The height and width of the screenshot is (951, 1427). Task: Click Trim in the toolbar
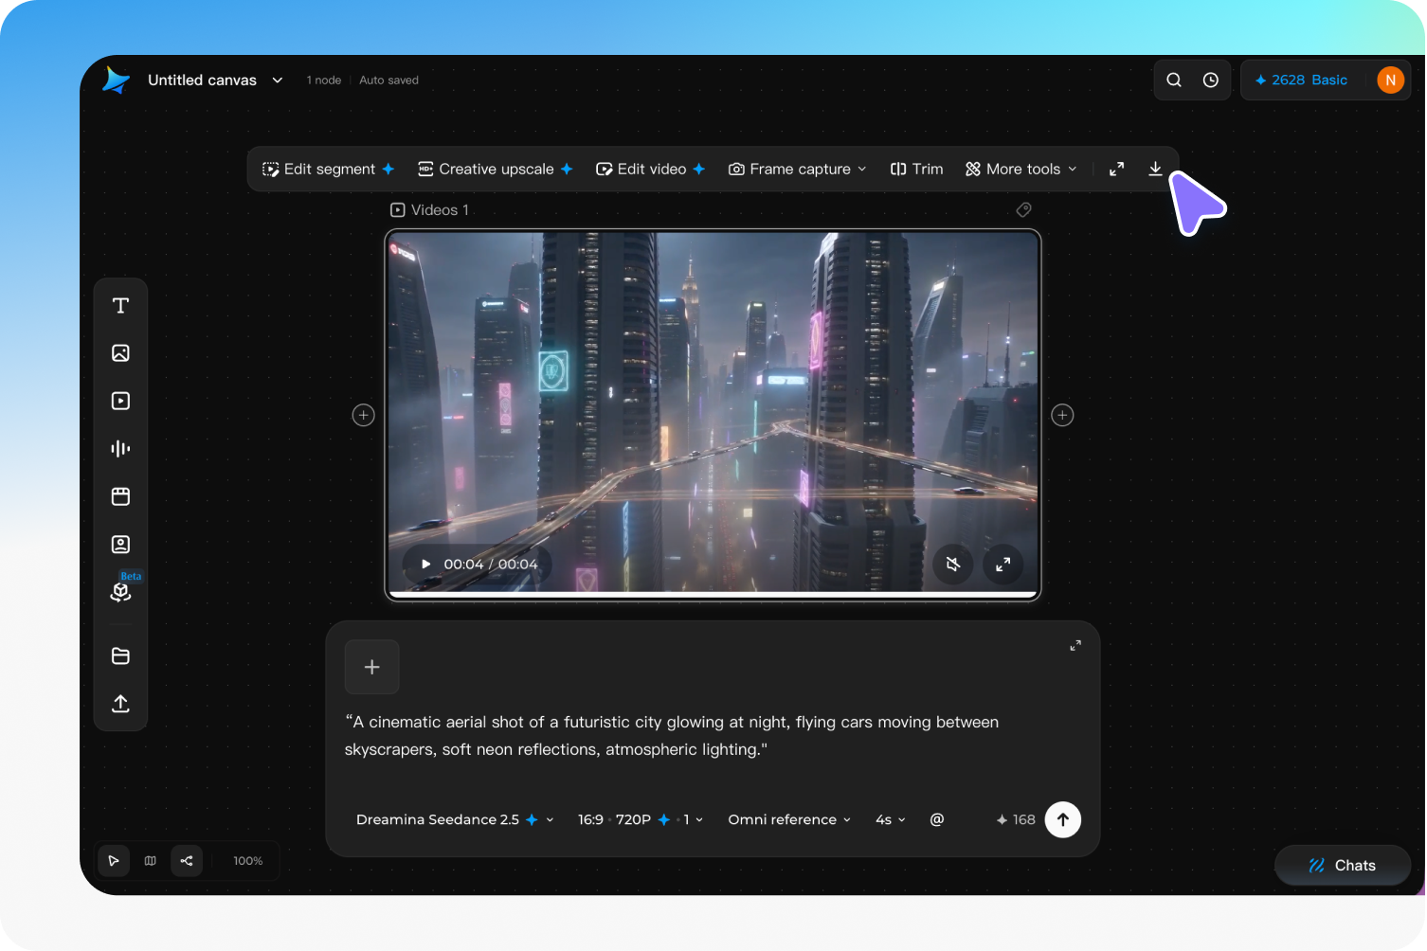916,169
